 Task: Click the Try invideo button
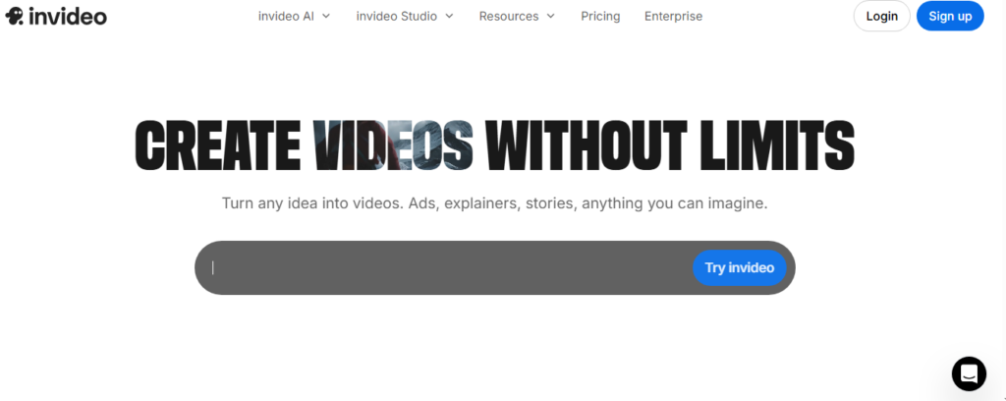point(739,267)
